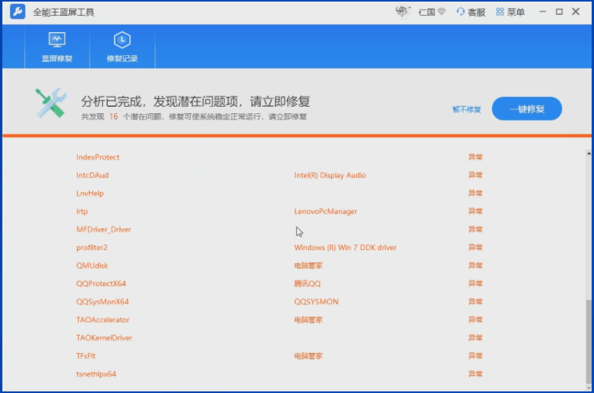Click the QQProtectX64 item in list

(101, 284)
